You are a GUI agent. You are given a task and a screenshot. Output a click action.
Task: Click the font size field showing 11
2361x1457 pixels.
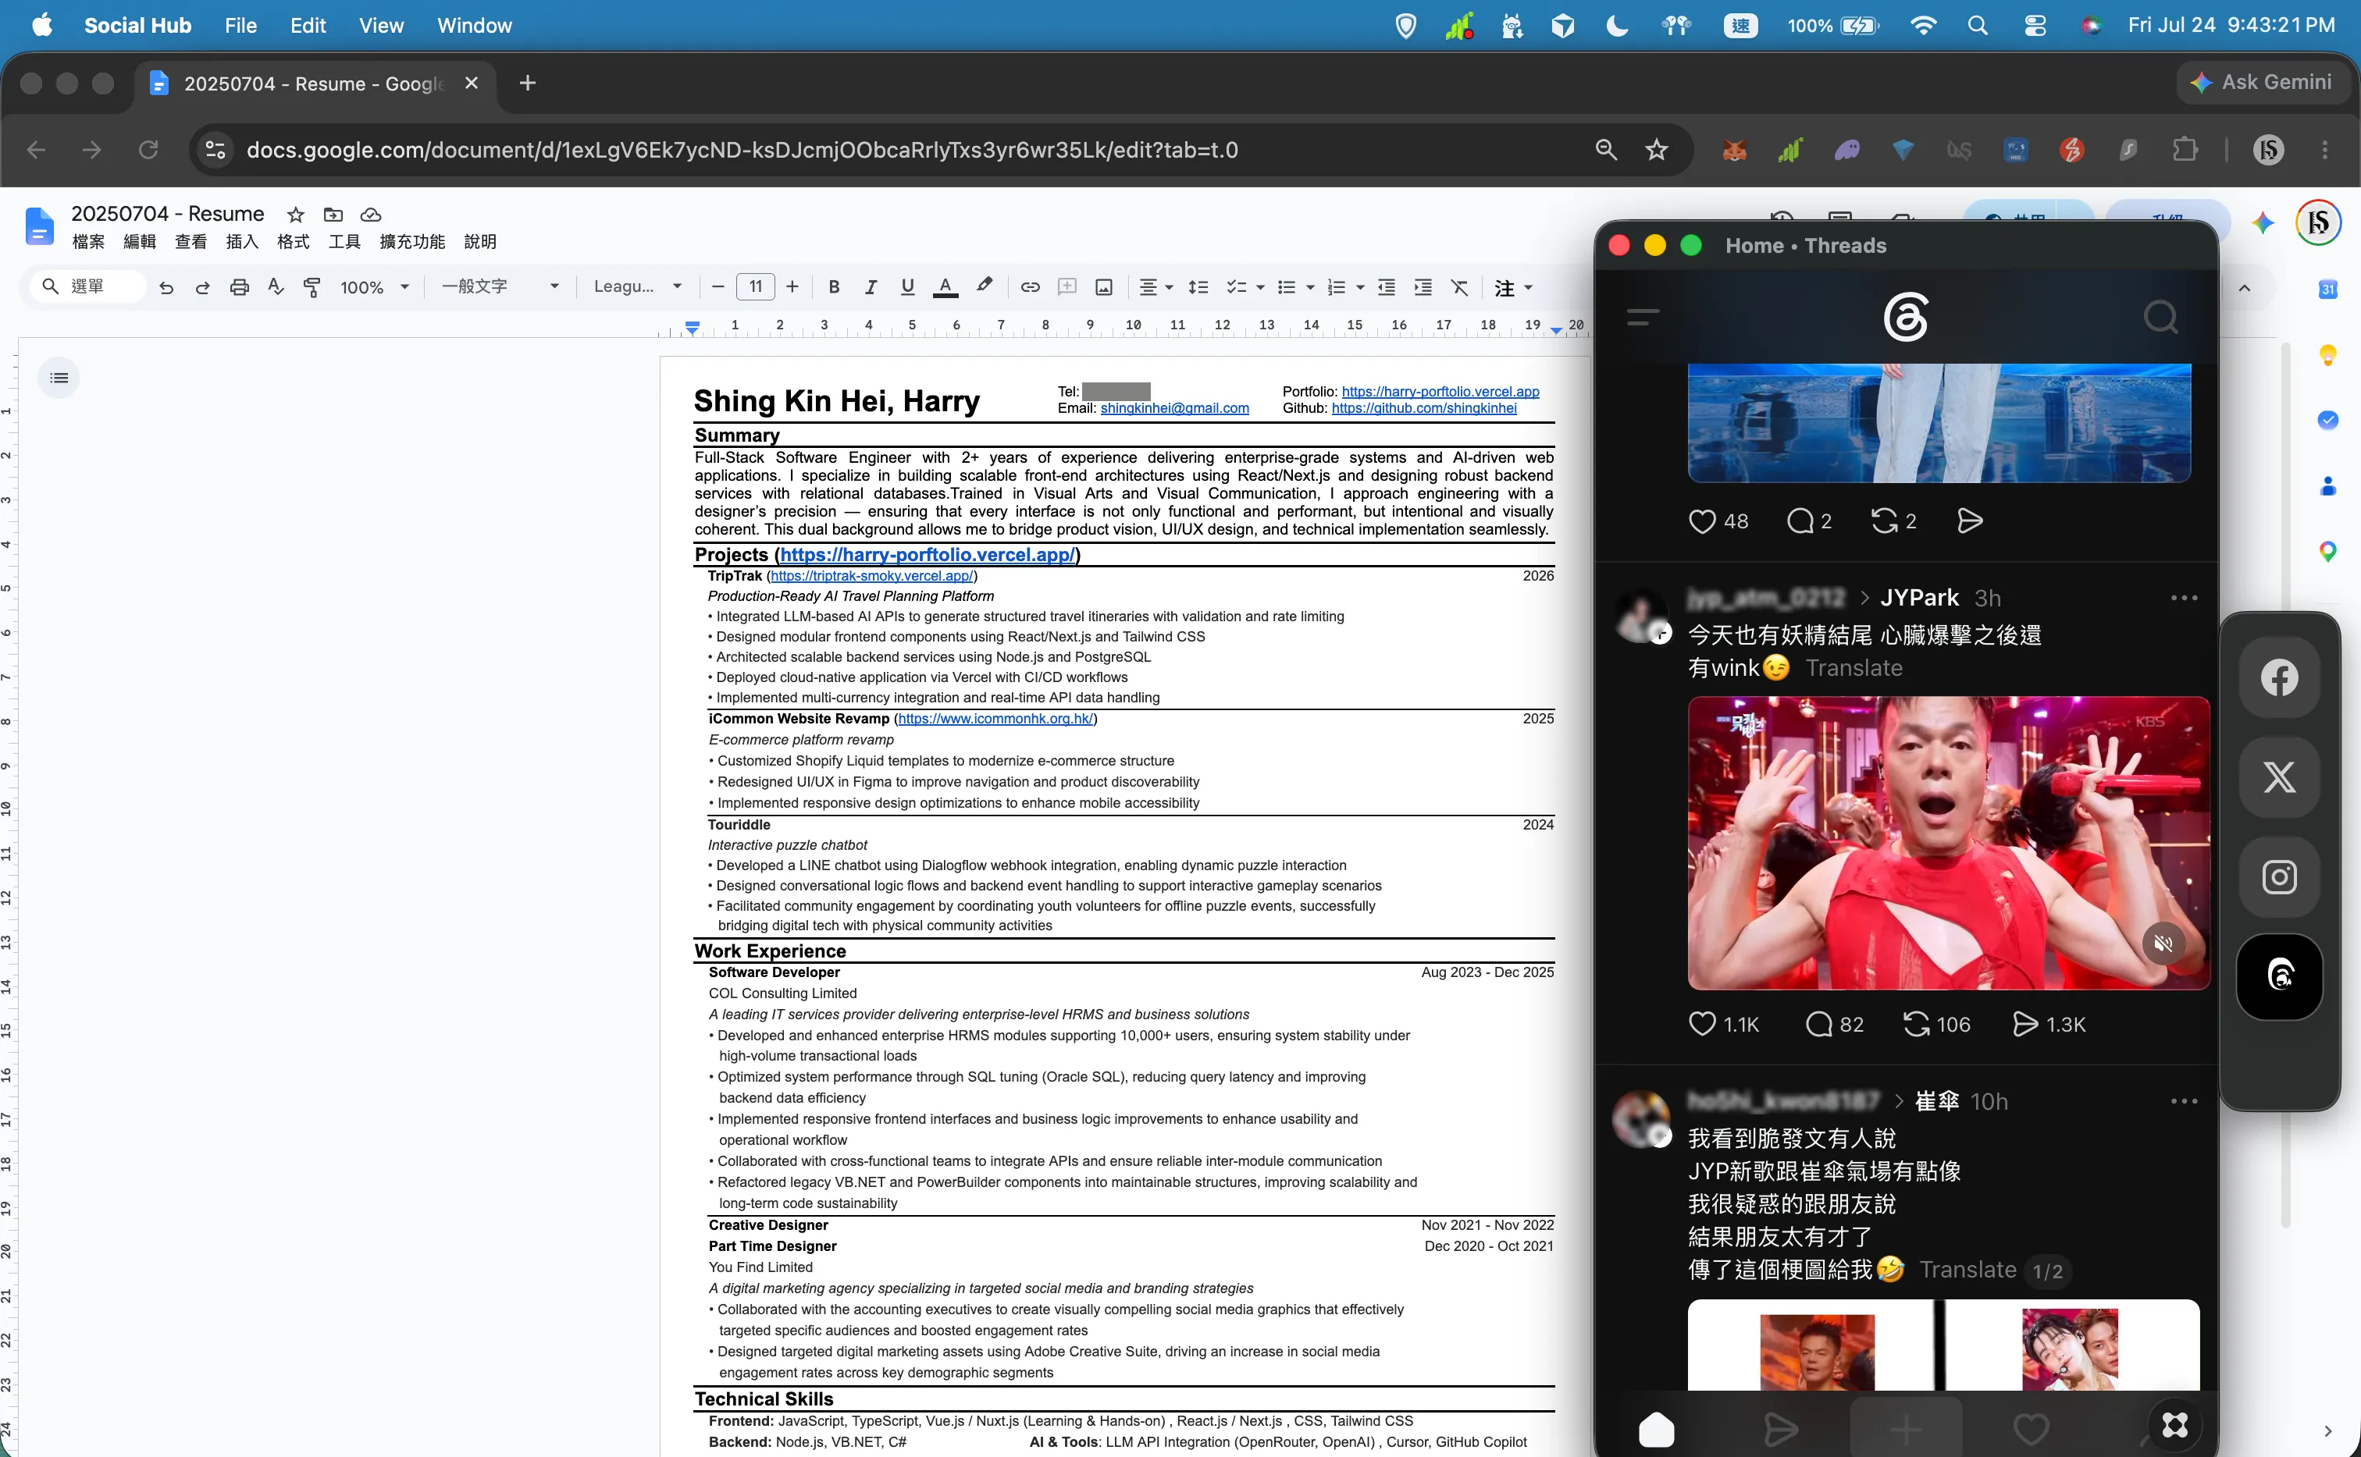pos(756,287)
